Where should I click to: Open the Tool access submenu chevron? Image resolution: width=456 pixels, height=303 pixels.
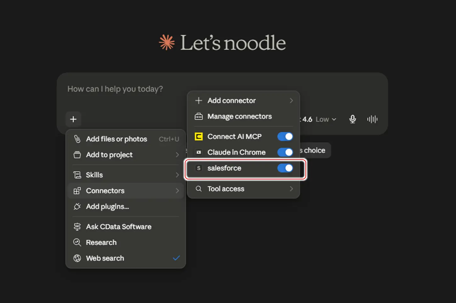(291, 189)
